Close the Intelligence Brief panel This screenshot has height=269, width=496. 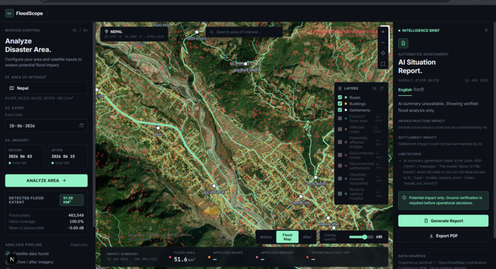pos(486,30)
